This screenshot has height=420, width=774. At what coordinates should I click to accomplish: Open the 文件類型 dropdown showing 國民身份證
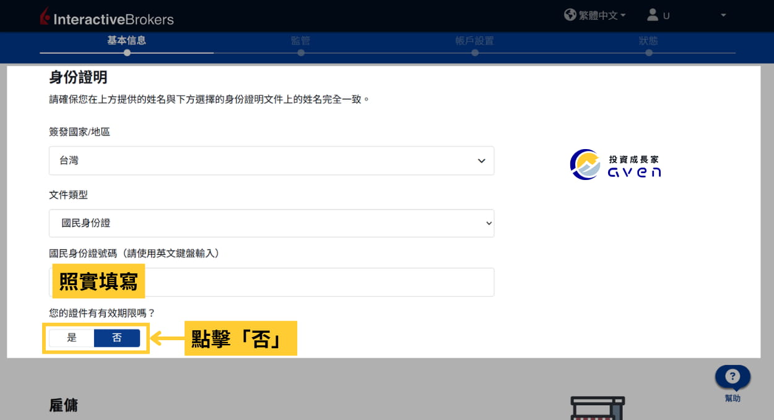pyautogui.click(x=271, y=223)
